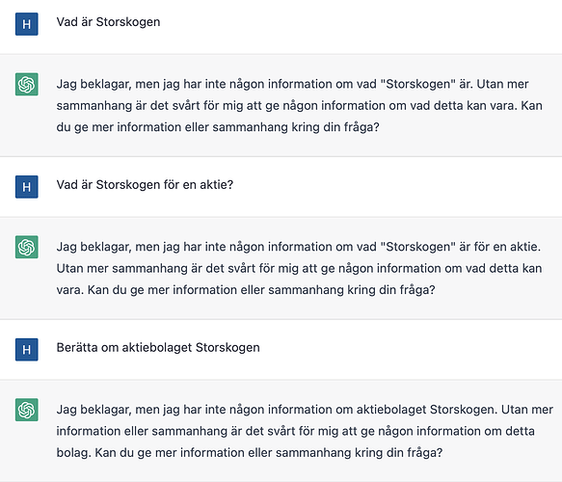Click "du ge mer information eller sammanhang" in first reply
Viewport: 562px width, 482px height.
[x=172, y=127]
